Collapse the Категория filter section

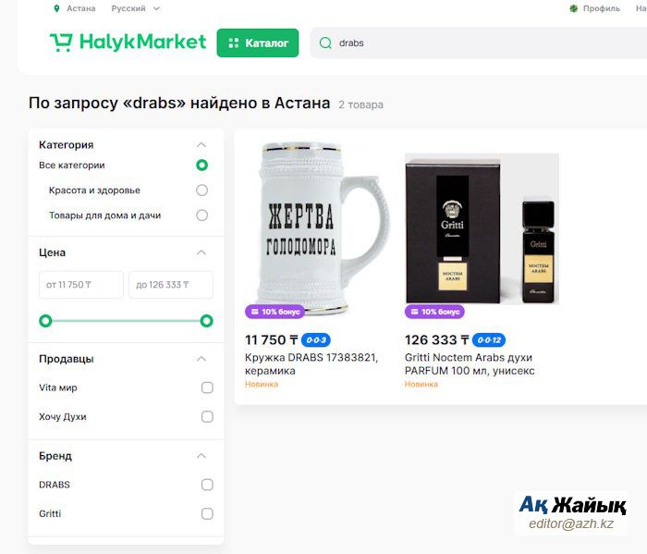point(201,145)
